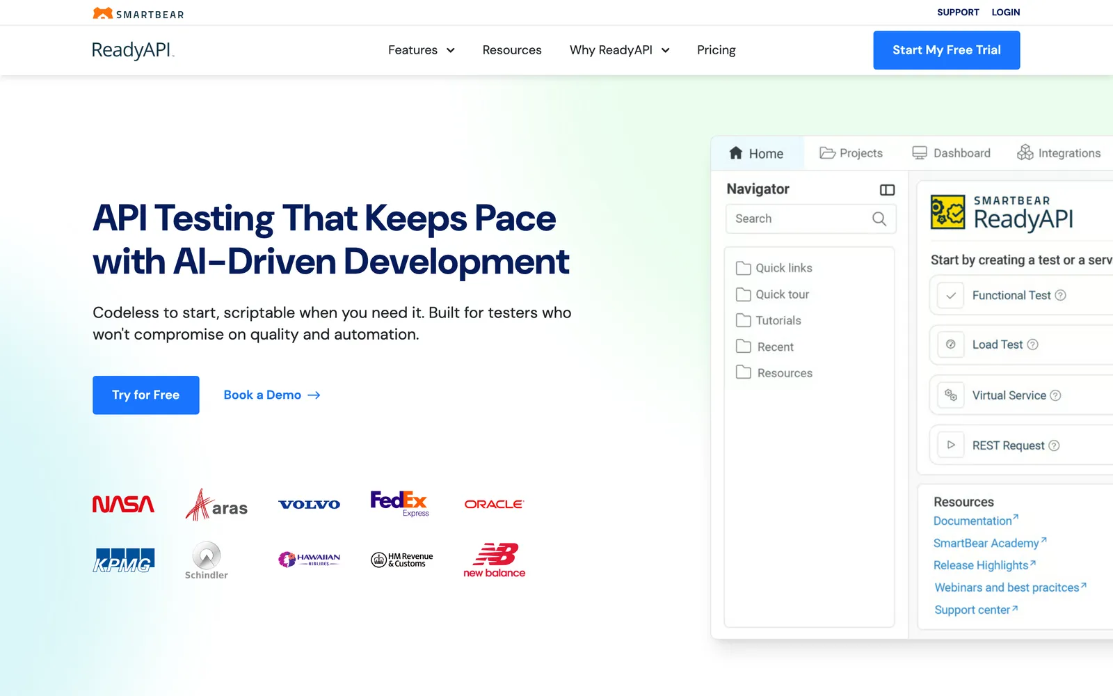Click the Oracle logo
The height and width of the screenshot is (696, 1113).
(x=494, y=504)
